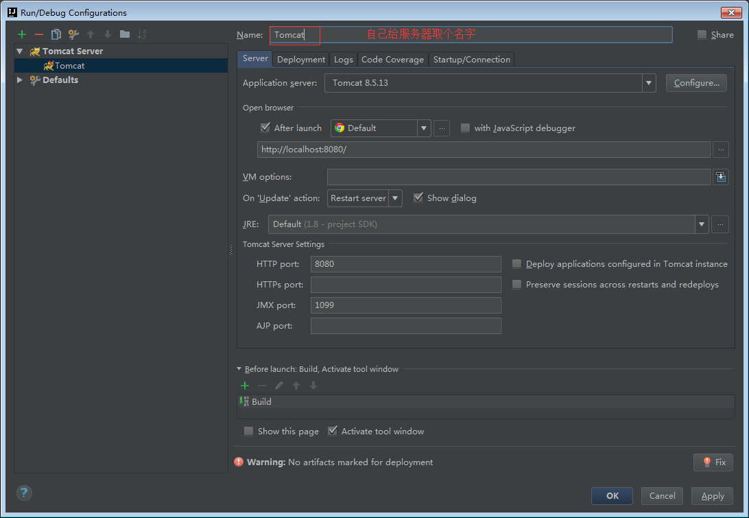The width and height of the screenshot is (749, 518).
Task: Open JRE Default dropdown
Action: [701, 224]
